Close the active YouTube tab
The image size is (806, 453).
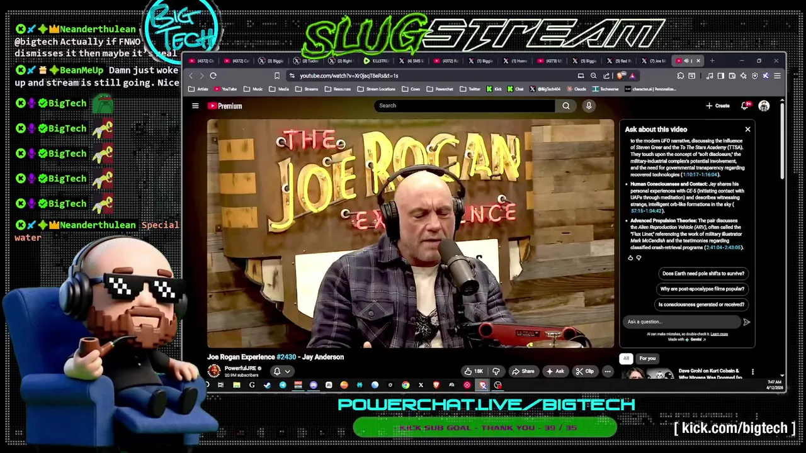(698, 61)
